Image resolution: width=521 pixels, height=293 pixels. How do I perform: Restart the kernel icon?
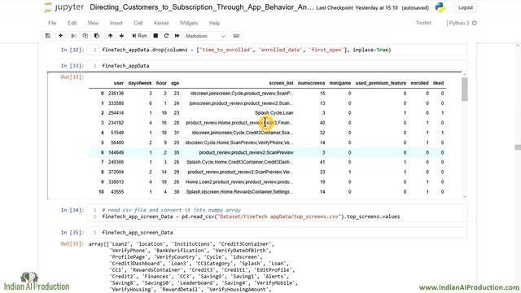tap(166, 36)
